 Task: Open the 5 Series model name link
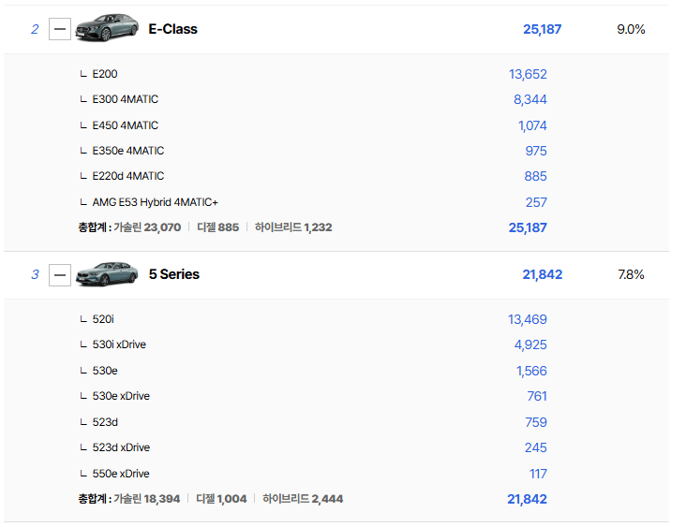click(173, 274)
